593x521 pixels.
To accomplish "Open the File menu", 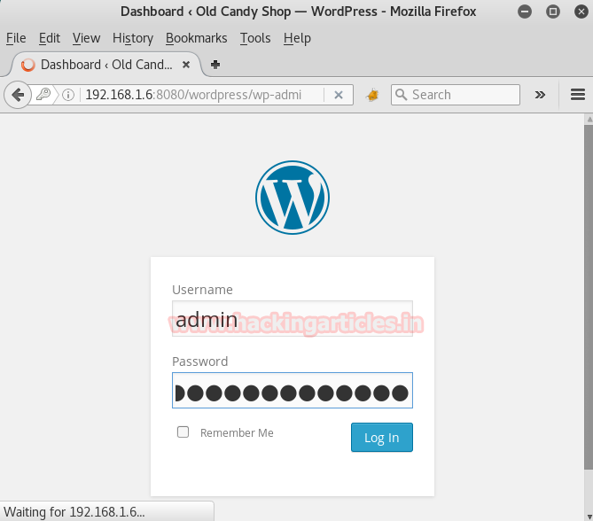I will point(16,38).
